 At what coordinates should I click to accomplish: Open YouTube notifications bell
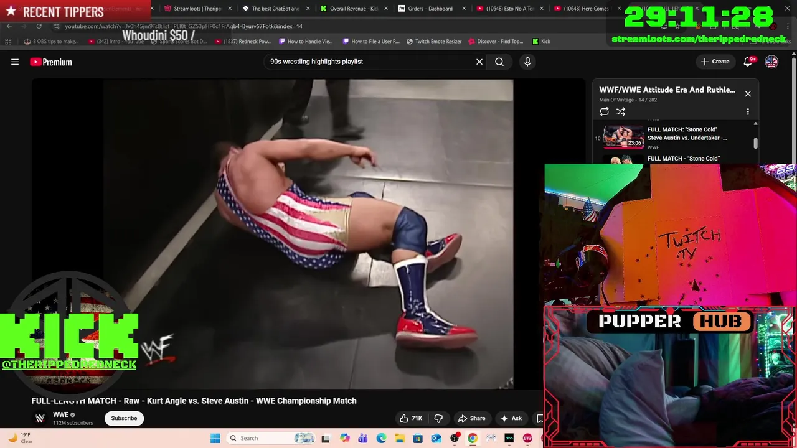pyautogui.click(x=748, y=62)
